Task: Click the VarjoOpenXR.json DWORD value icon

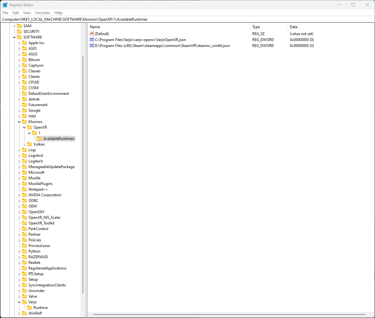Action: [92, 39]
